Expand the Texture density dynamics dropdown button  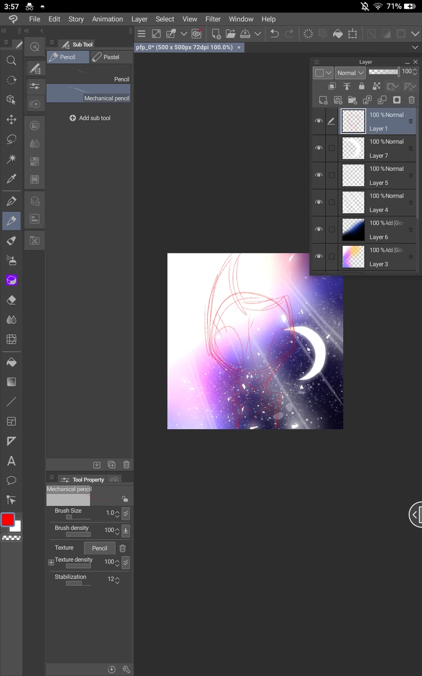coord(126,562)
